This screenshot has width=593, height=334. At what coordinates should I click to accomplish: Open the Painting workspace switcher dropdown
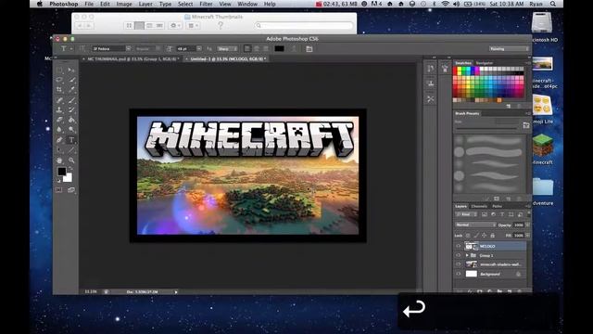click(x=509, y=49)
